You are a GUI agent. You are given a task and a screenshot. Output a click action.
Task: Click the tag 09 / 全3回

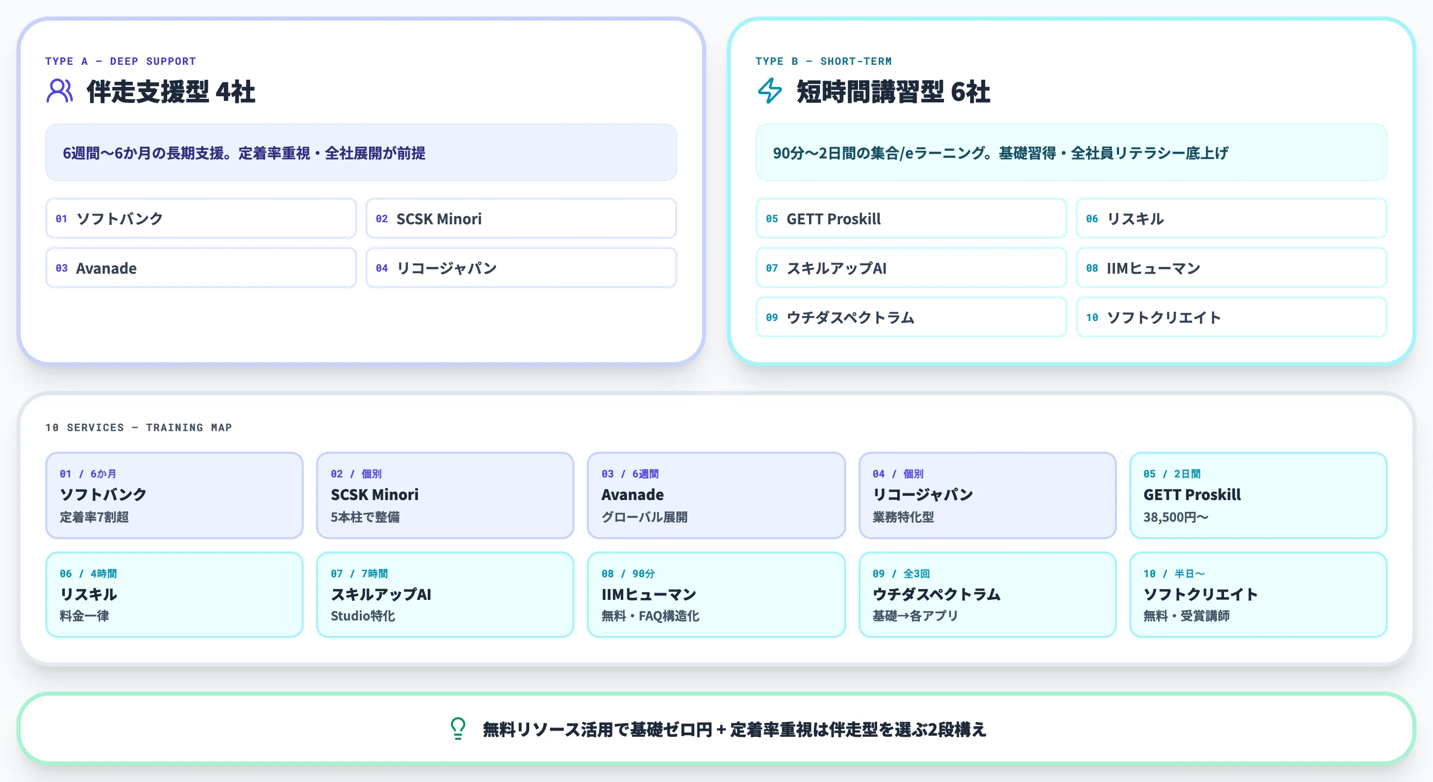pos(901,574)
